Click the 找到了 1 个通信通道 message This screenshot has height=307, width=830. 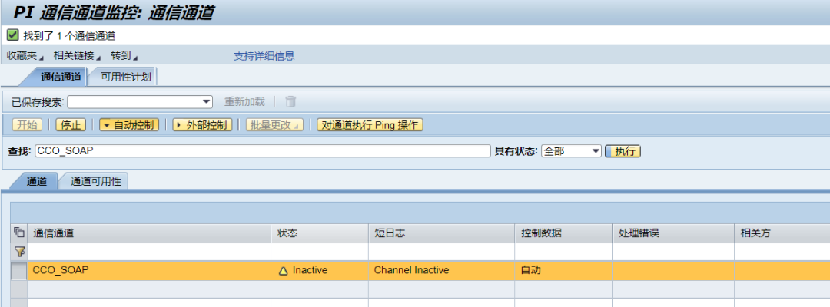[69, 36]
